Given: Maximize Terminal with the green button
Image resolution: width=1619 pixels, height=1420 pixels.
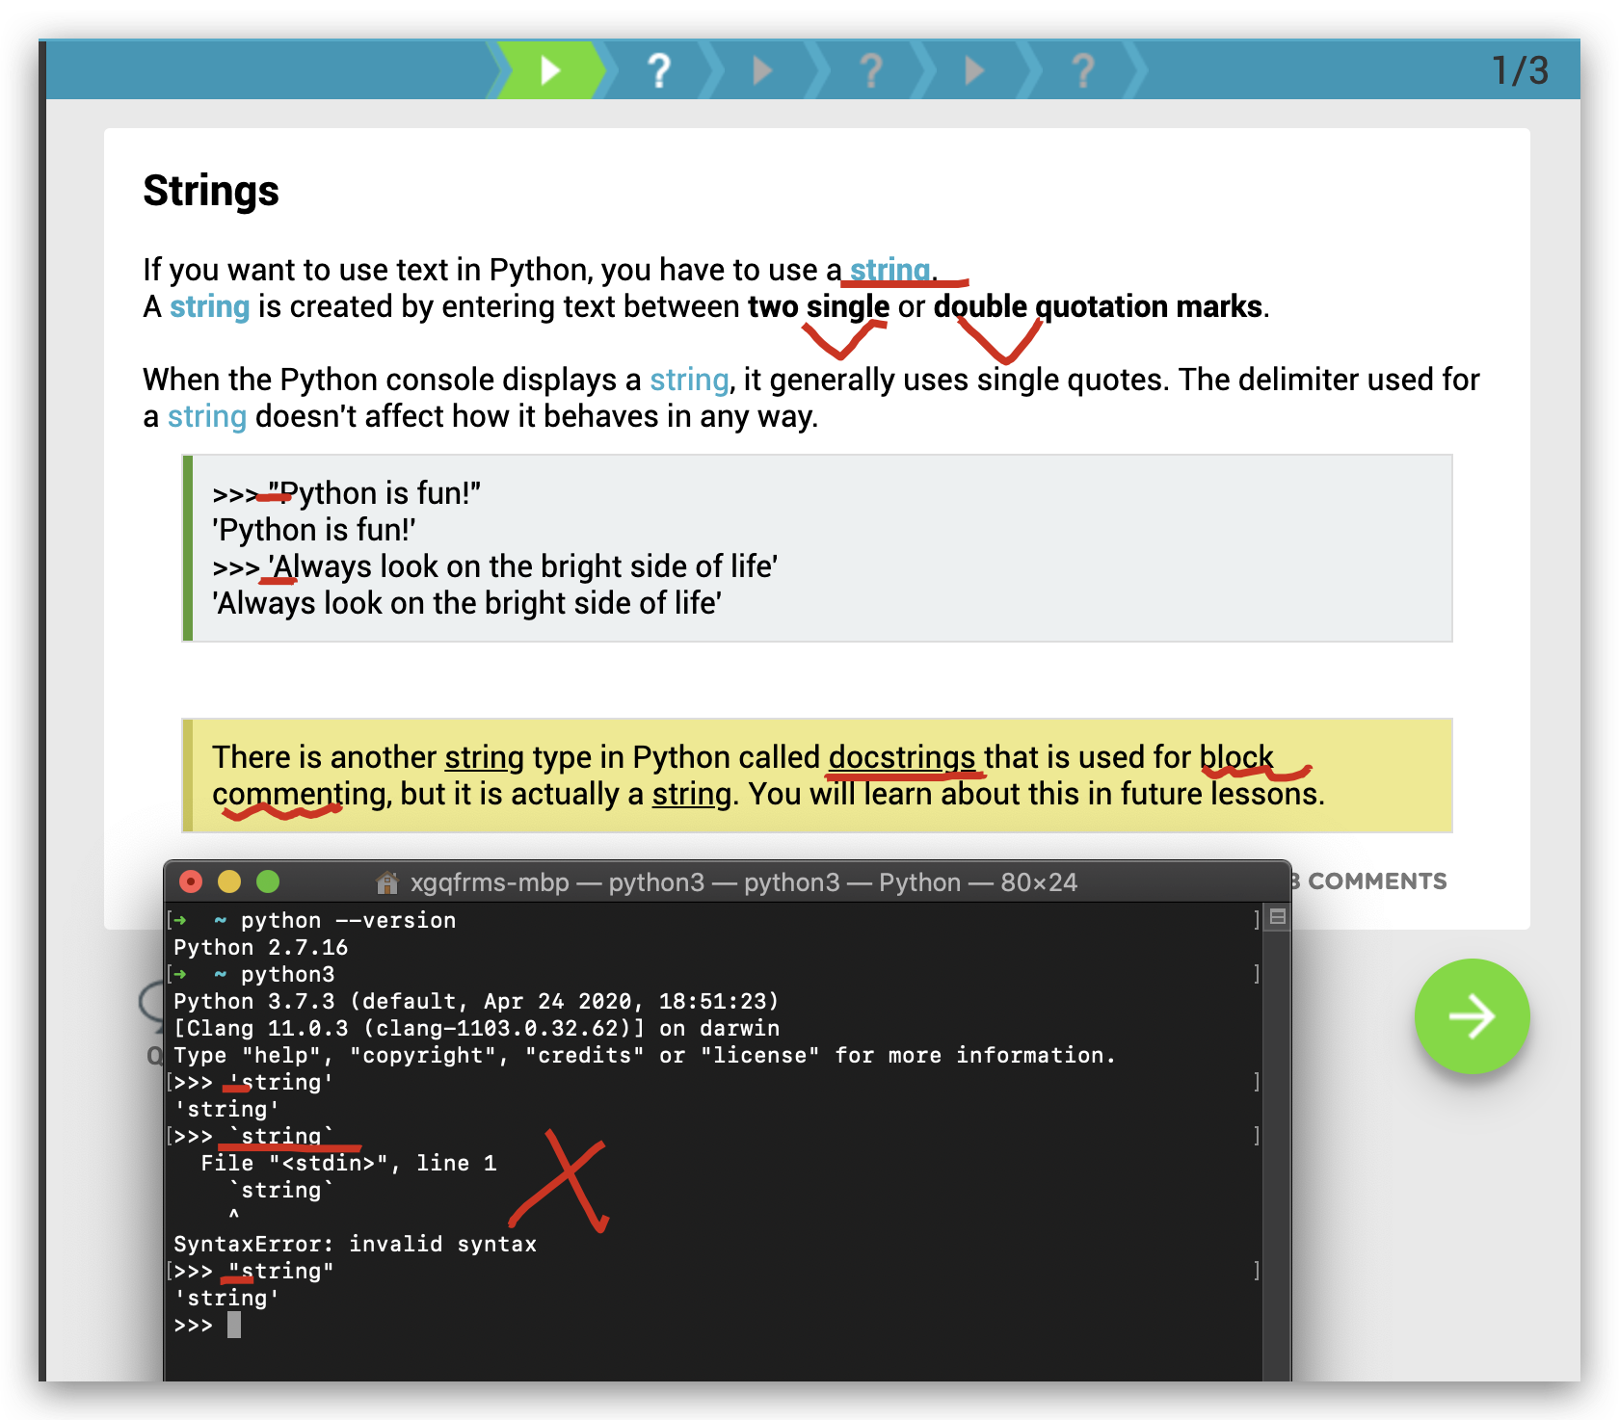Looking at the screenshot, I should (268, 881).
